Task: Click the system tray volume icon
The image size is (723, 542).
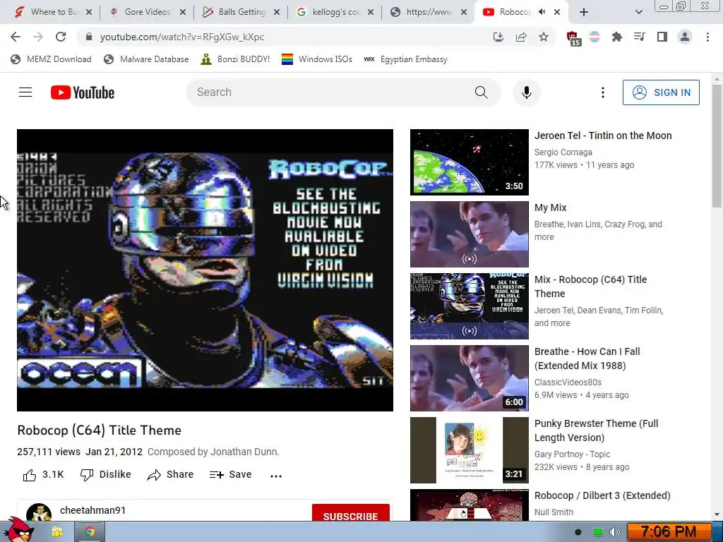Action: tap(614, 532)
